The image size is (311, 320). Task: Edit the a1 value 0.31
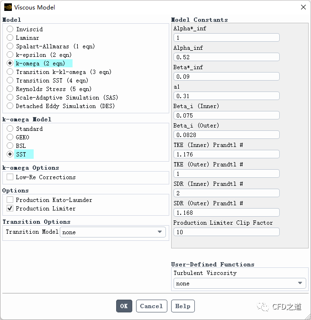click(226, 96)
